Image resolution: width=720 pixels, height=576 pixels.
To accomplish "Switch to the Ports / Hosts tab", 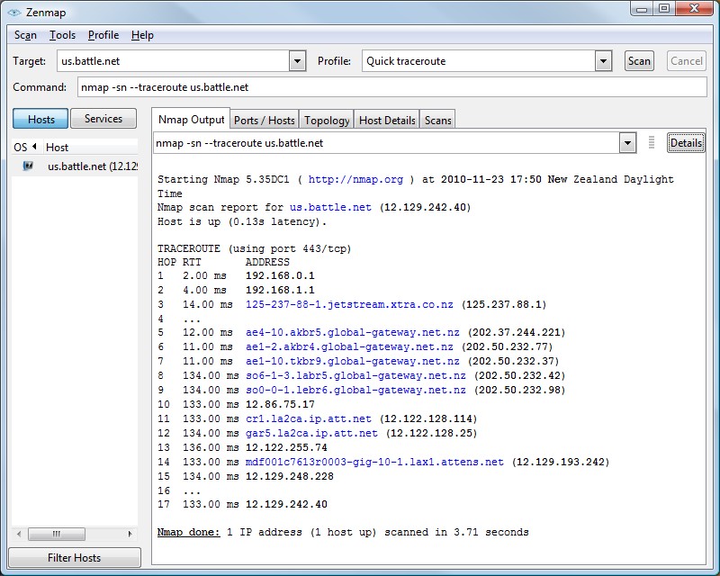I will (265, 121).
